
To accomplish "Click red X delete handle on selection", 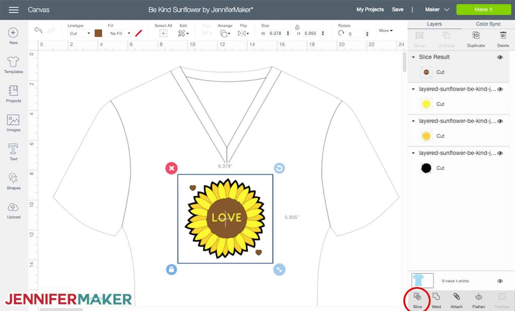I will 171,168.
